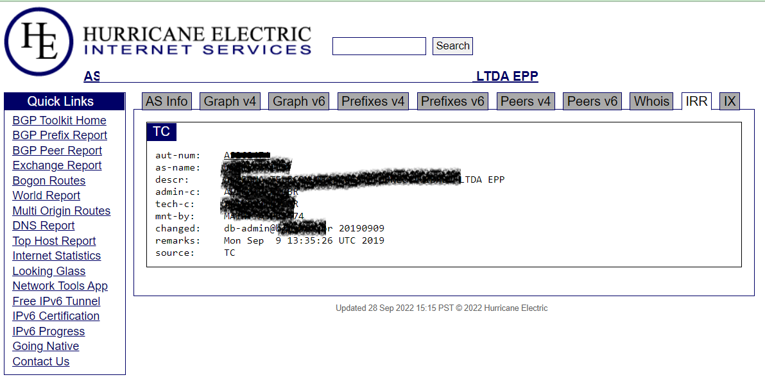
Task: Select the remarks date Mon Sep 9 13:35:26 UTC 2019
Action: pyautogui.click(x=304, y=241)
